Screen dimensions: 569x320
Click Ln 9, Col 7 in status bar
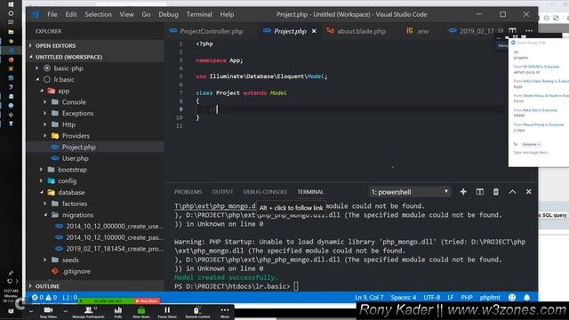click(369, 298)
